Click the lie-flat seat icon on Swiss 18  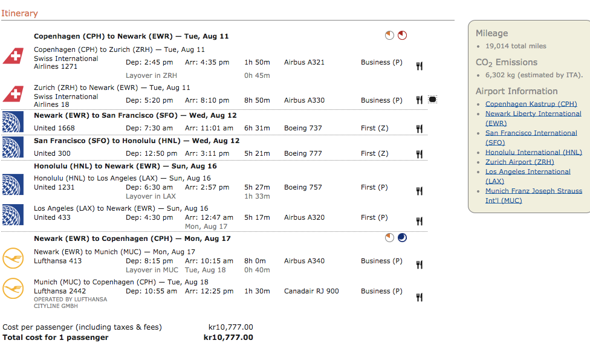432,100
